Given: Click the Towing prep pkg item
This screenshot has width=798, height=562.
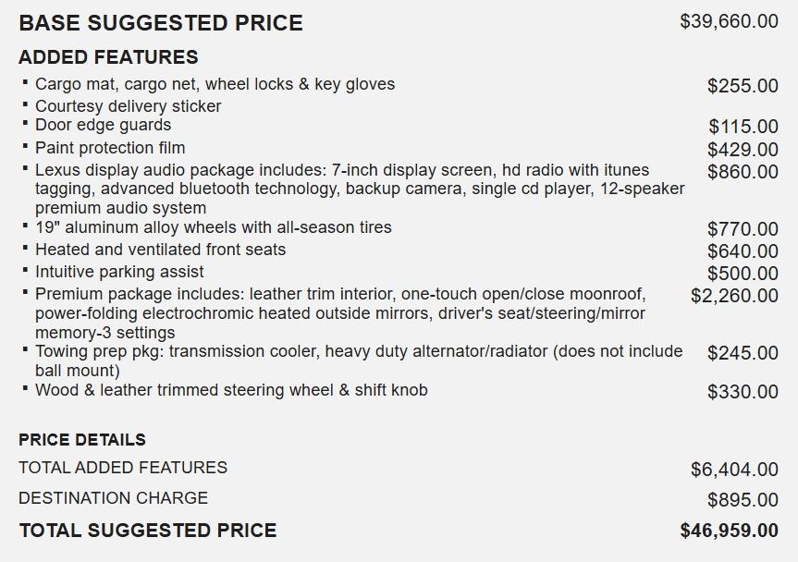Looking at the screenshot, I should click(359, 361).
